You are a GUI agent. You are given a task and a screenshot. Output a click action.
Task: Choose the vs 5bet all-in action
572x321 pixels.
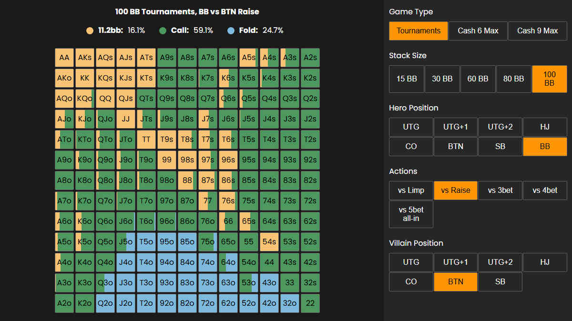point(411,214)
